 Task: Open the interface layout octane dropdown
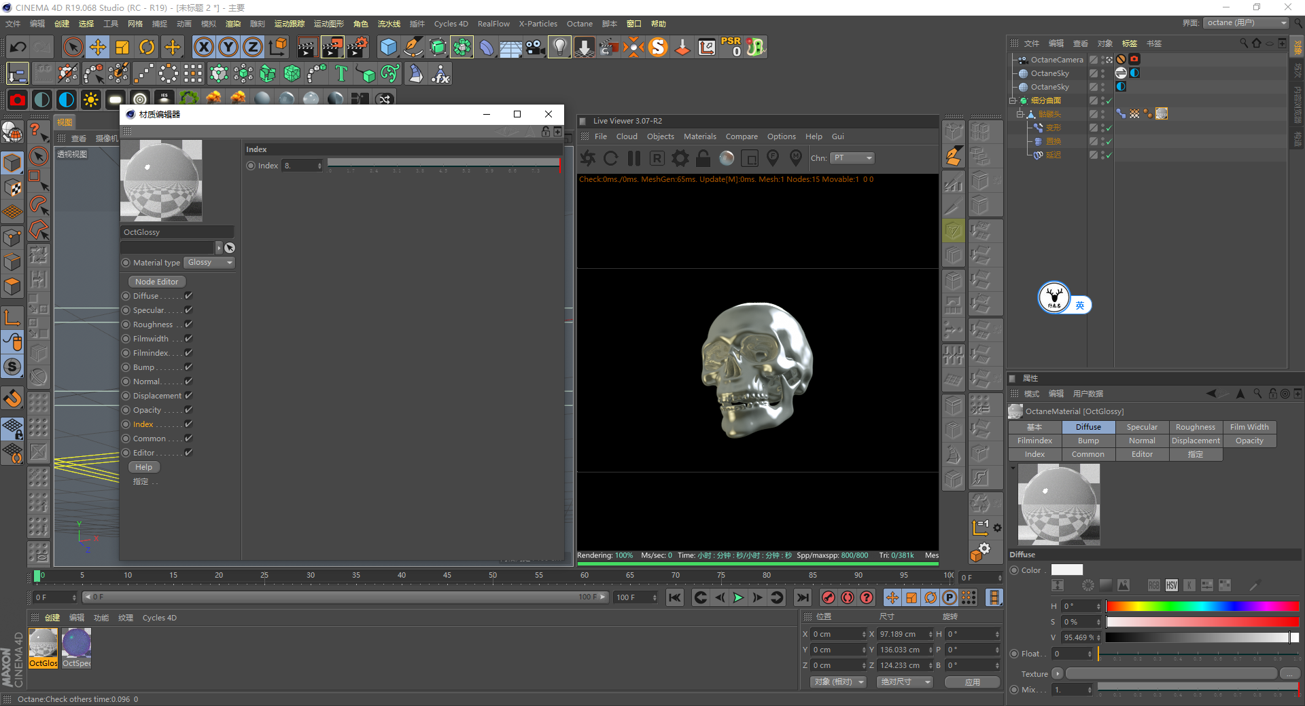[1247, 23]
